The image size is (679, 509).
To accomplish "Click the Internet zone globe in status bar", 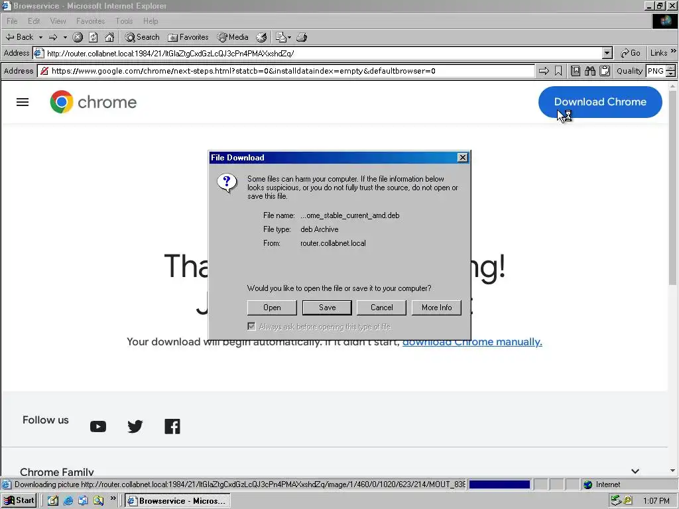I will 587,484.
